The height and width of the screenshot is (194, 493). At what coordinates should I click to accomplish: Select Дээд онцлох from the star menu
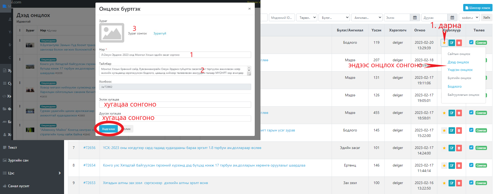click(458, 62)
